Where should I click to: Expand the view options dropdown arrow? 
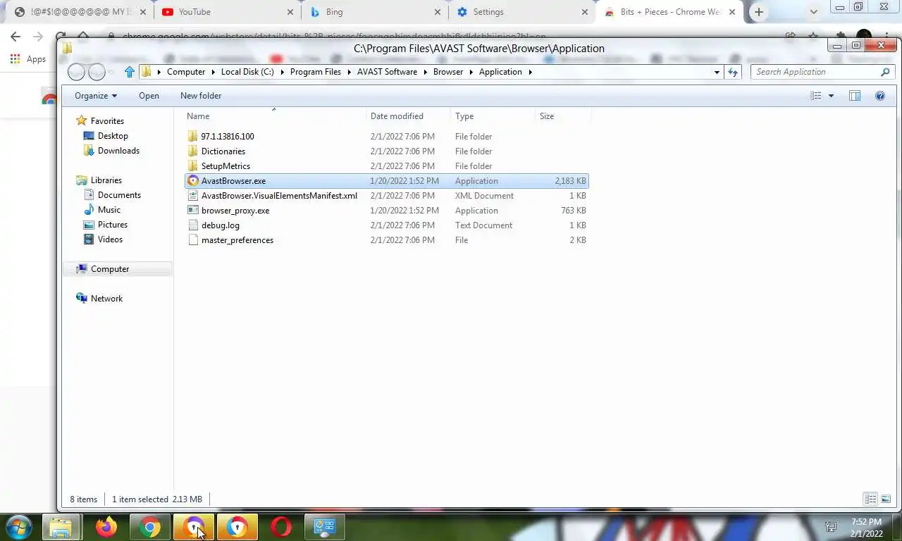coord(831,96)
